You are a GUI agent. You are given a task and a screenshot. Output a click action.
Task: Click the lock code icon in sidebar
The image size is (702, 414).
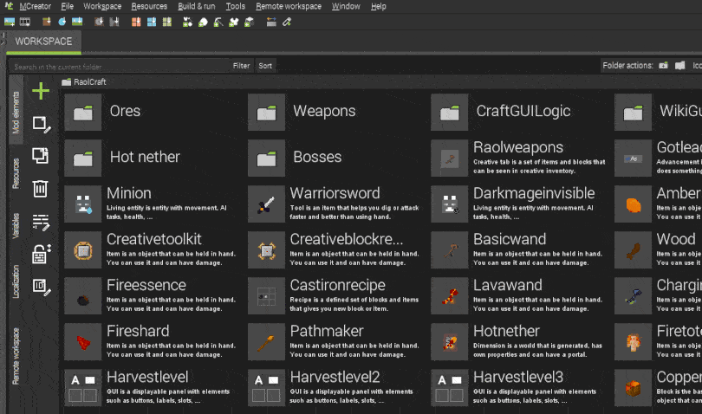click(41, 254)
